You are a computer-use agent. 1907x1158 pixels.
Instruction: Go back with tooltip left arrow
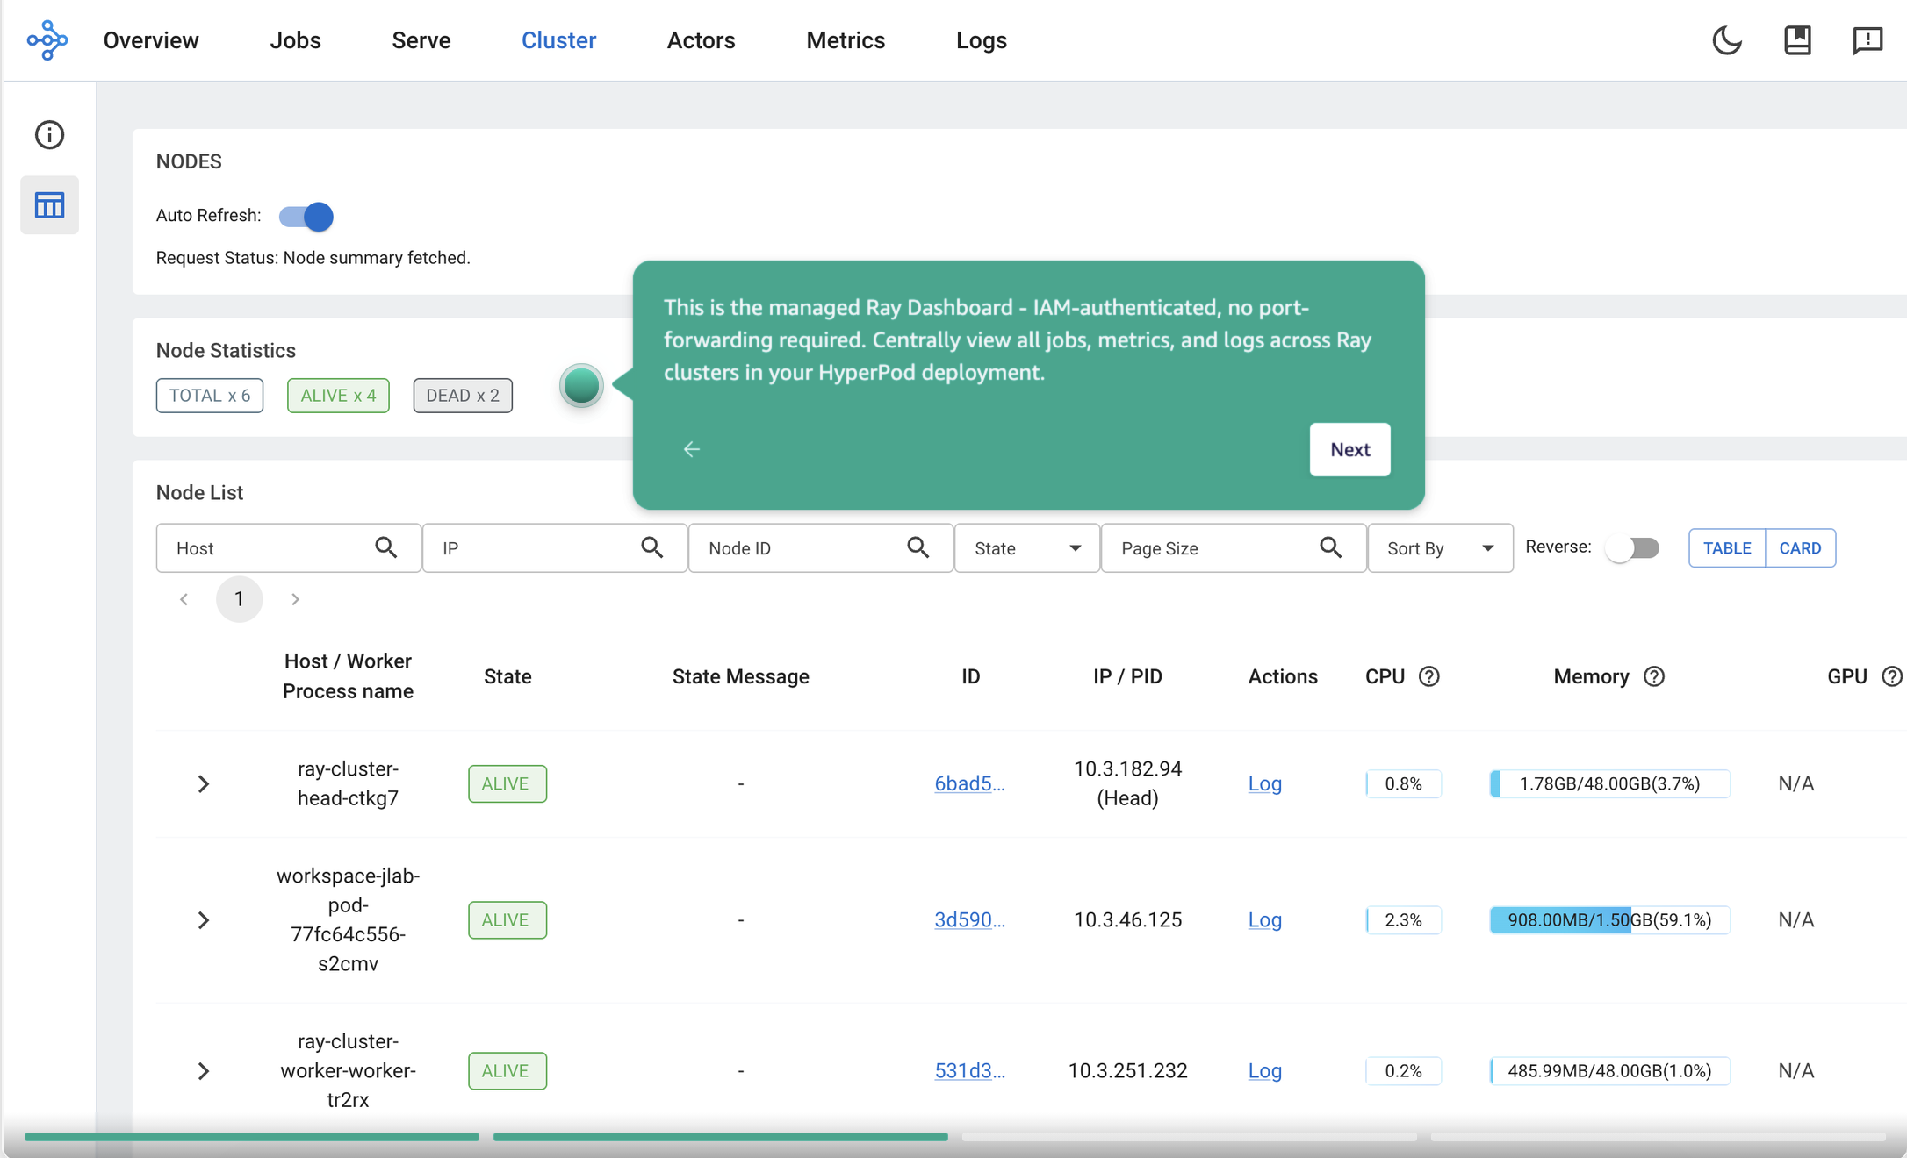(x=692, y=449)
